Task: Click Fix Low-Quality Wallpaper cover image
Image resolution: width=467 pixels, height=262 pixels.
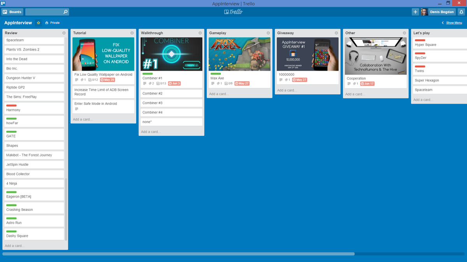Action: 103,54
